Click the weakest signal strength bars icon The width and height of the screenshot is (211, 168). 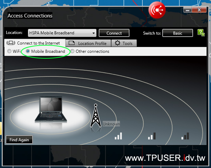coord(185,136)
